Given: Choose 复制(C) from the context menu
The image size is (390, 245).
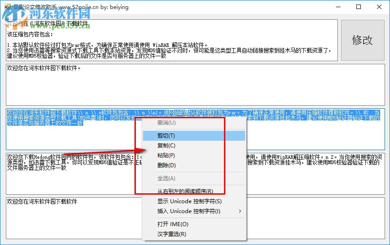Looking at the screenshot, I should tap(194, 146).
